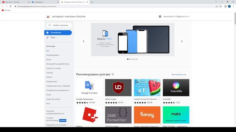The width and height of the screenshot is (236, 132).
Task: Choose the Новости и погода category
Action: click(53, 69)
